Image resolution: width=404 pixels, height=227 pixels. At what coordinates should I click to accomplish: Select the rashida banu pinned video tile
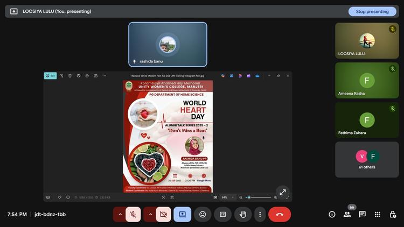click(168, 45)
